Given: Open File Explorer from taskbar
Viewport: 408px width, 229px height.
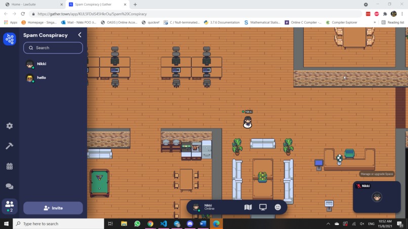Looking at the screenshot, I should [x=124, y=223].
